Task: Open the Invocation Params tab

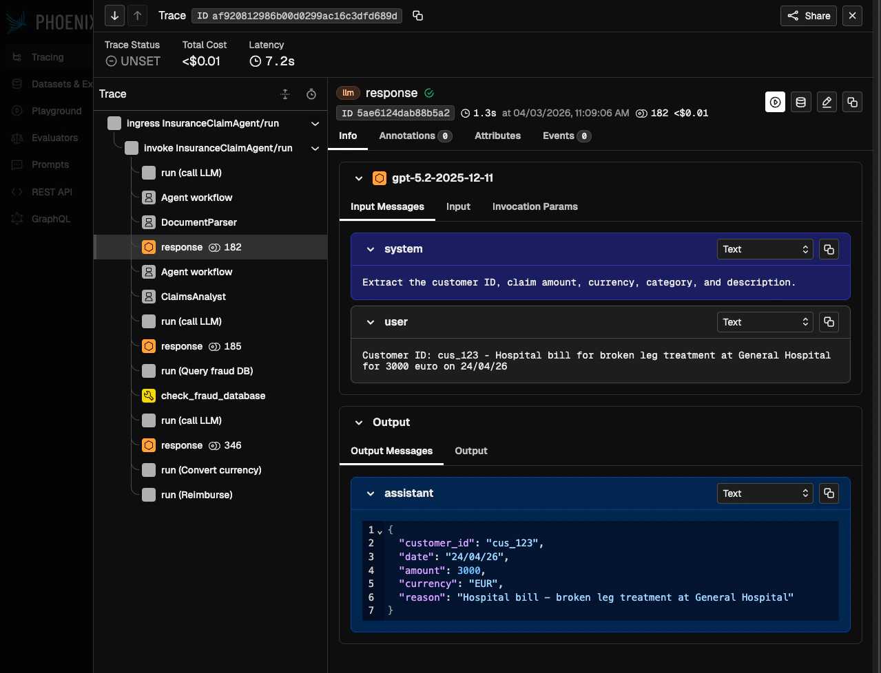Action: point(535,206)
